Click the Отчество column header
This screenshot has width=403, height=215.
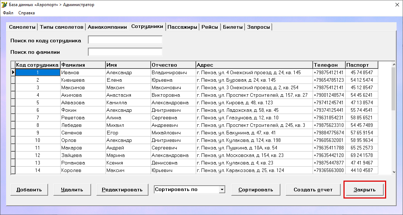click(173, 65)
